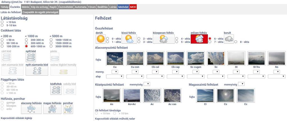The height and width of the screenshot is (121, 287).
Task: Select the Sc cugen cloud photo
Action: pyautogui.click(x=196, y=58)
